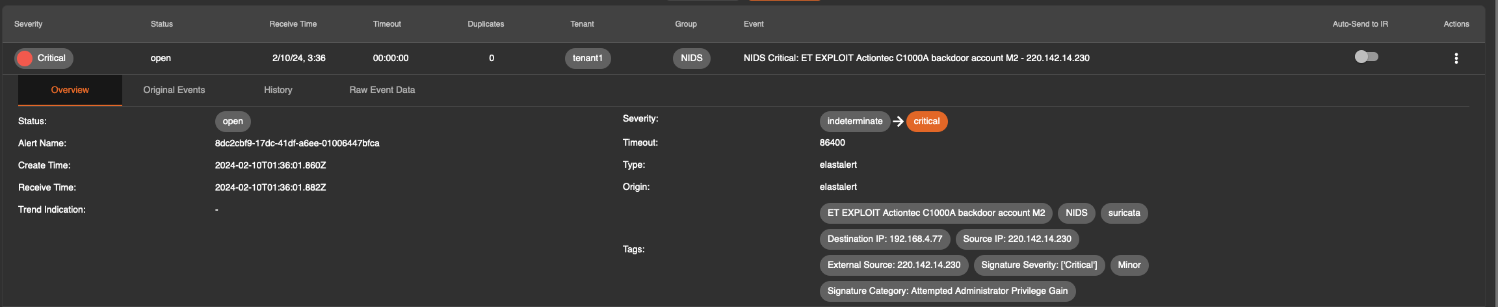Viewport: 1498px width, 307px height.
Task: Sort by the Severity column header
Action: click(28, 24)
